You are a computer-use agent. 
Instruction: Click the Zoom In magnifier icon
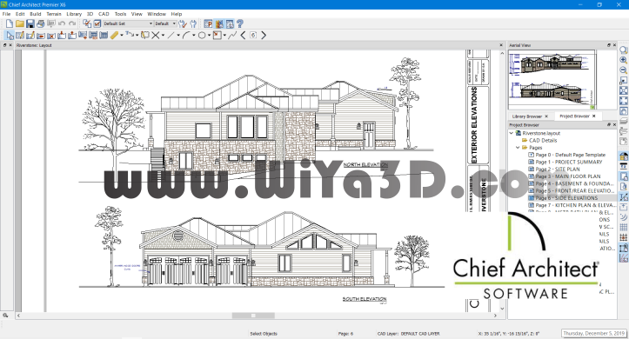coord(624,60)
